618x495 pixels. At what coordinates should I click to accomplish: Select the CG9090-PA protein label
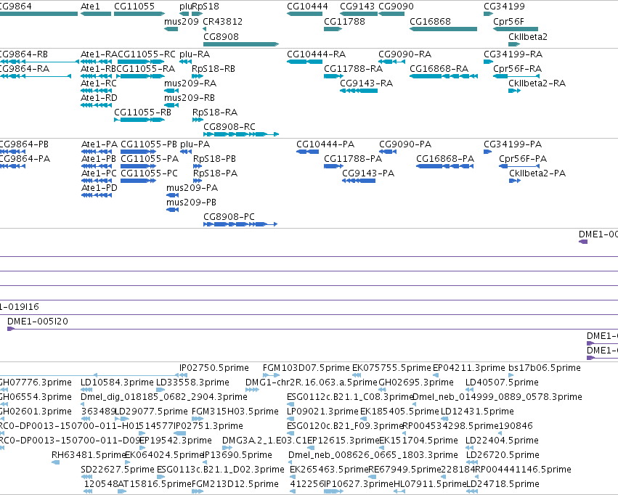click(405, 144)
